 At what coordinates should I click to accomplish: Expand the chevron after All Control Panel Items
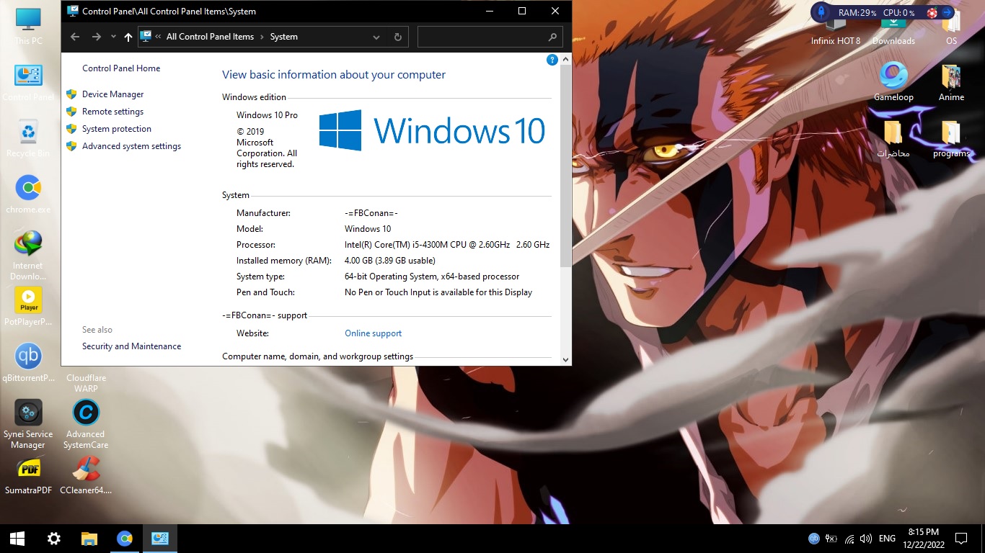[262, 37]
